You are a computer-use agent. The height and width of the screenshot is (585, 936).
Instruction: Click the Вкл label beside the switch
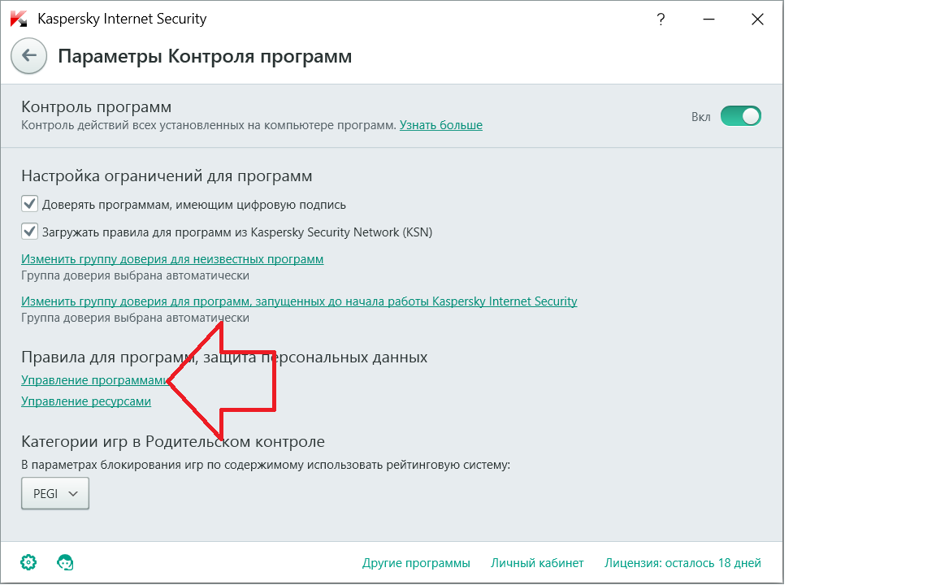pos(701,117)
